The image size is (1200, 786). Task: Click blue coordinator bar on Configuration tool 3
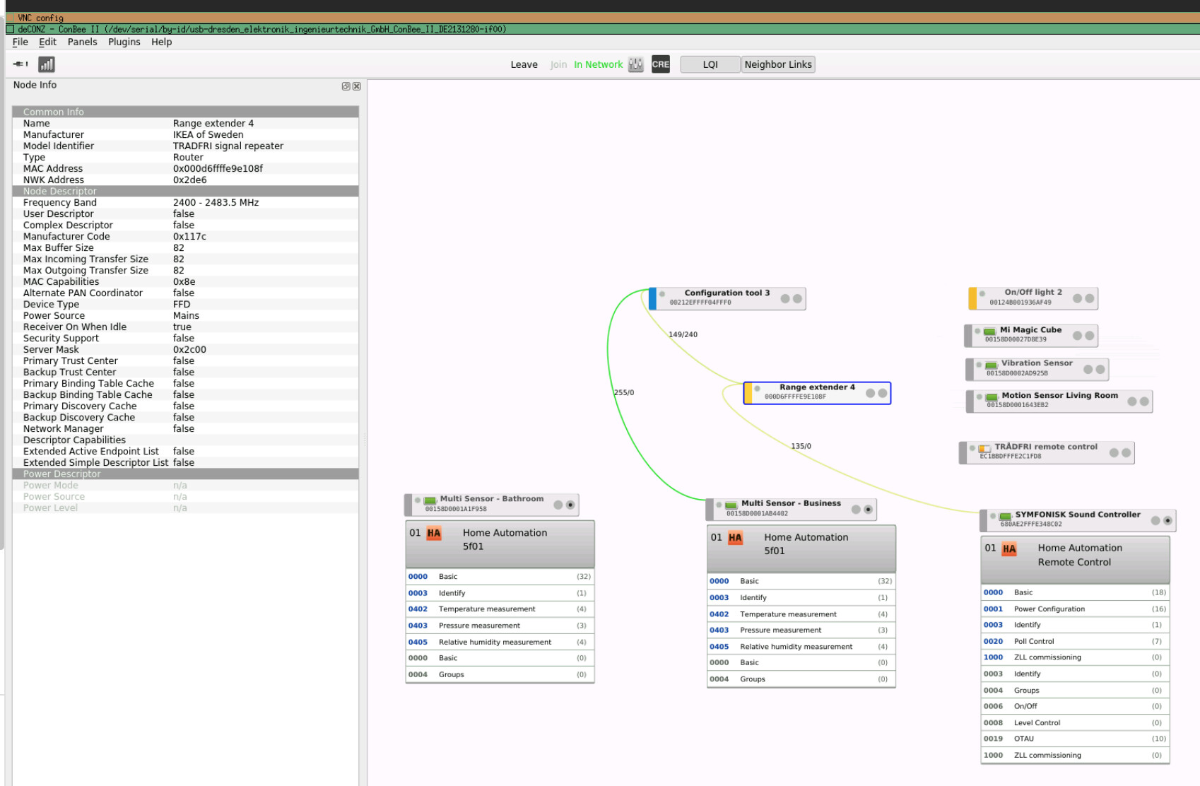point(653,298)
